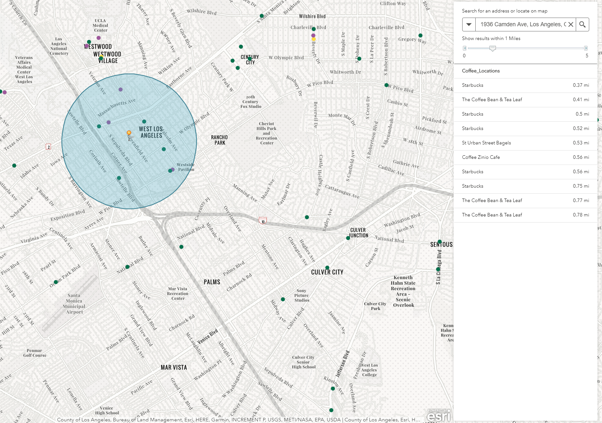Open the search source dropdown arrow

click(x=469, y=24)
